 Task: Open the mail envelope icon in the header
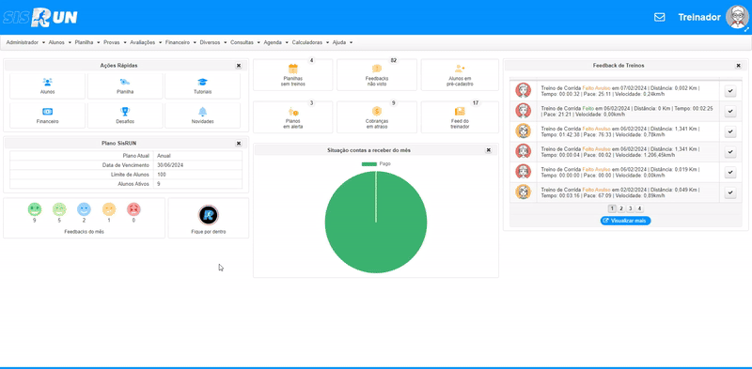(660, 17)
